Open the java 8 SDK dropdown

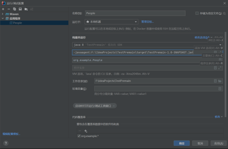coord(147,45)
